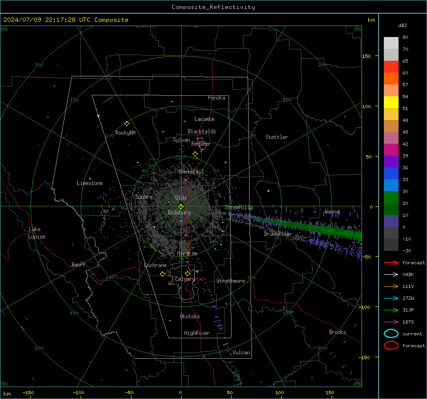Image resolution: width=427 pixels, height=399 pixels.
Task: Click the Banff city label
Action: 78,264
